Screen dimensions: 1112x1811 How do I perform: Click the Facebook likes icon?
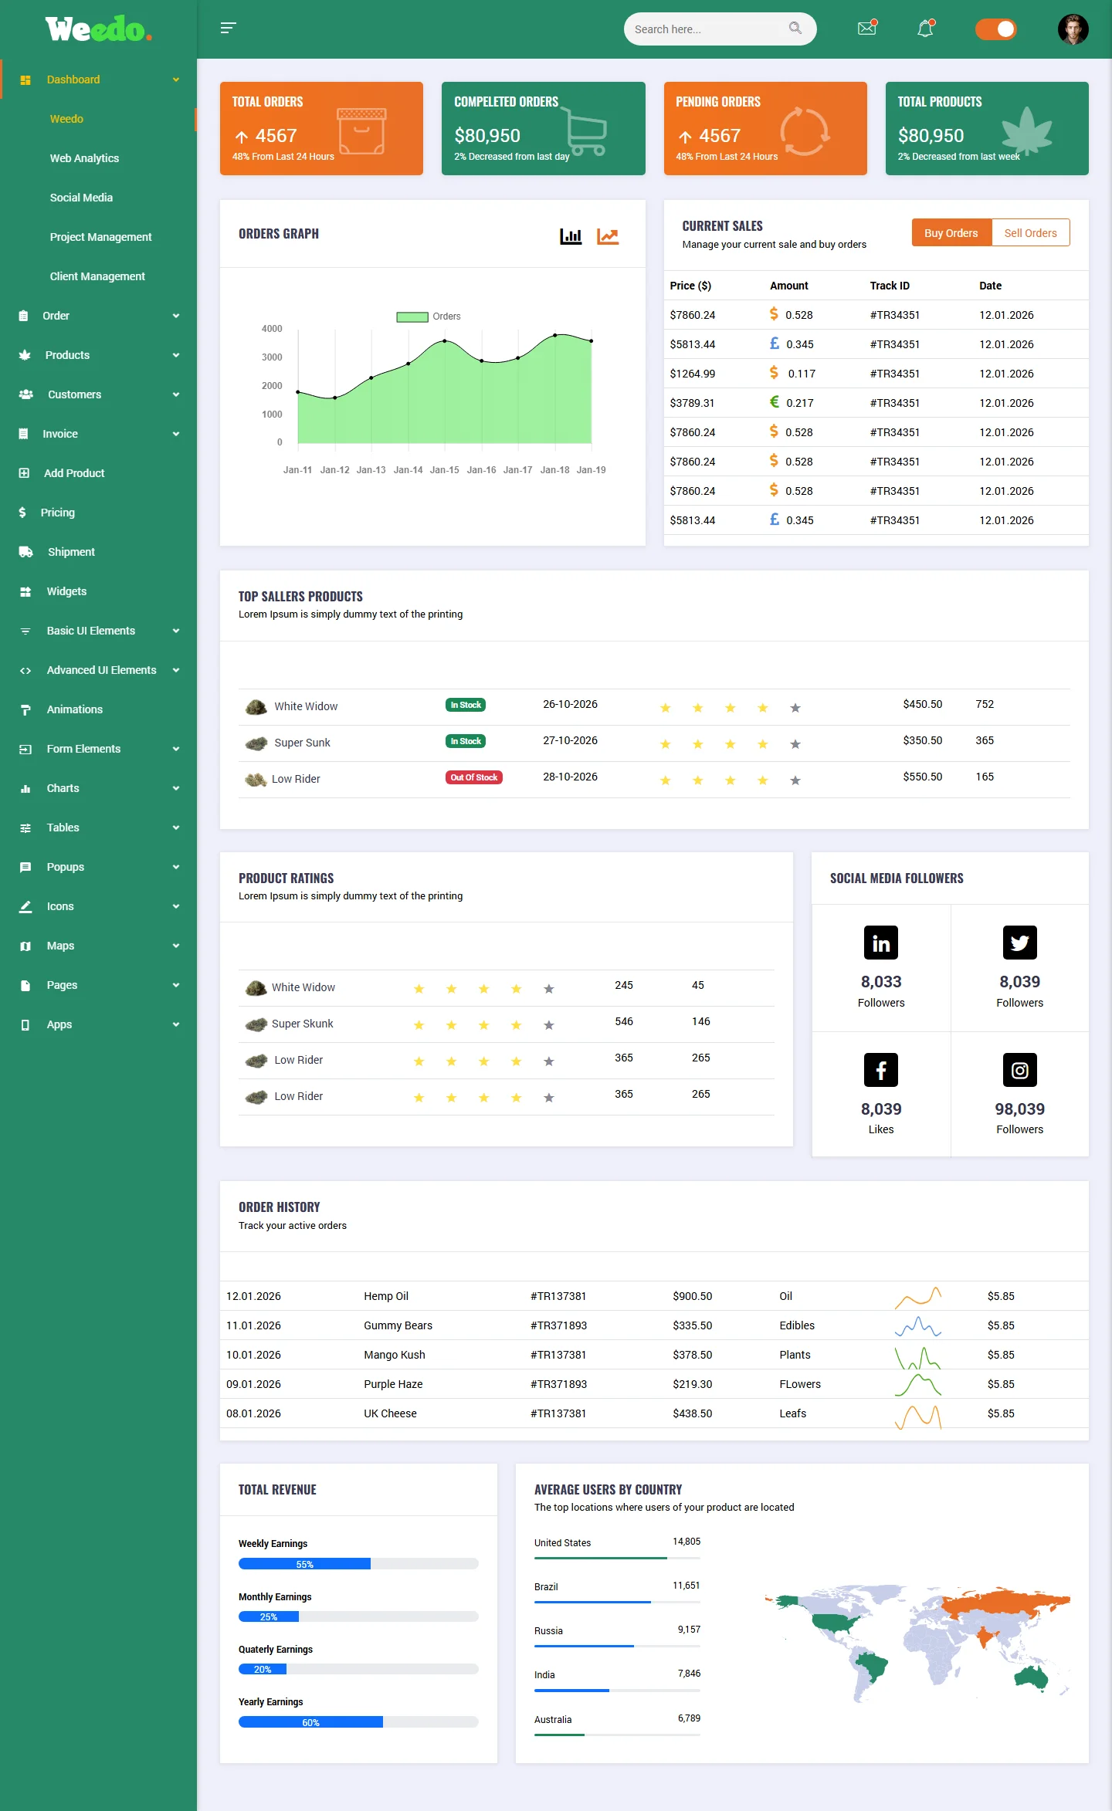881,1070
